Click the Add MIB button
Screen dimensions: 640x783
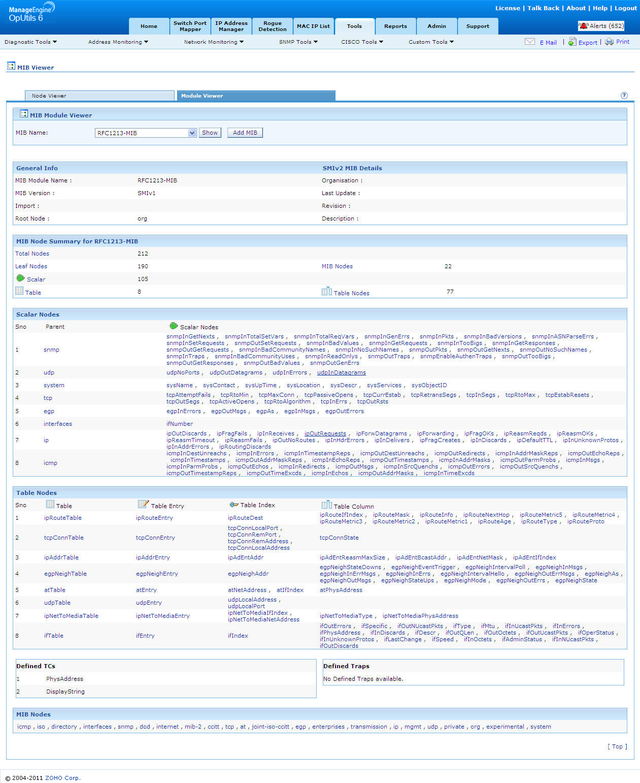tap(245, 133)
